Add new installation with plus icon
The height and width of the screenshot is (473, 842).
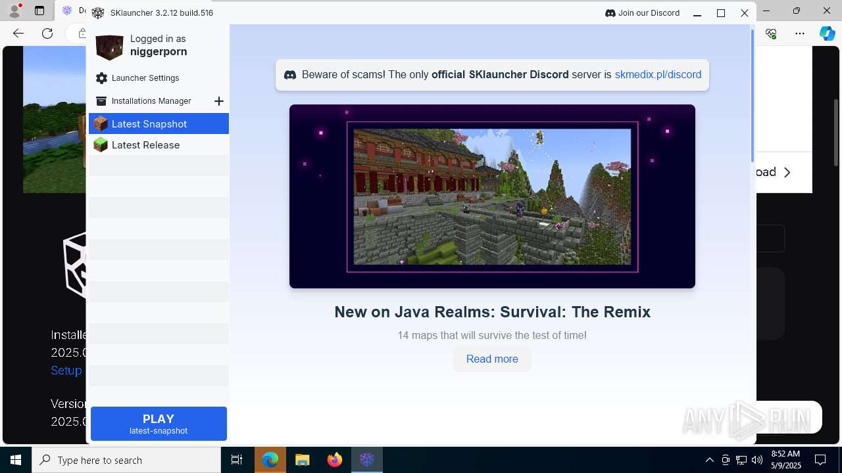[219, 101]
